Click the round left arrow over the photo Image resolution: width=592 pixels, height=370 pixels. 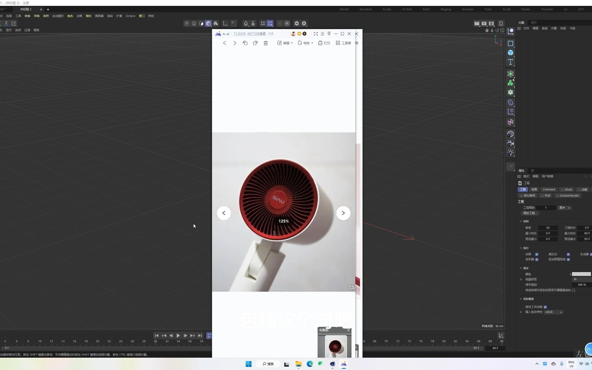click(224, 213)
